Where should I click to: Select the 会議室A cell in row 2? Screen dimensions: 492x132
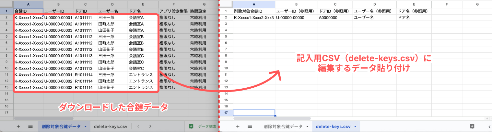point(143,18)
